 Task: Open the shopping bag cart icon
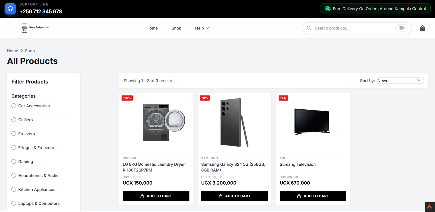pyautogui.click(x=422, y=28)
